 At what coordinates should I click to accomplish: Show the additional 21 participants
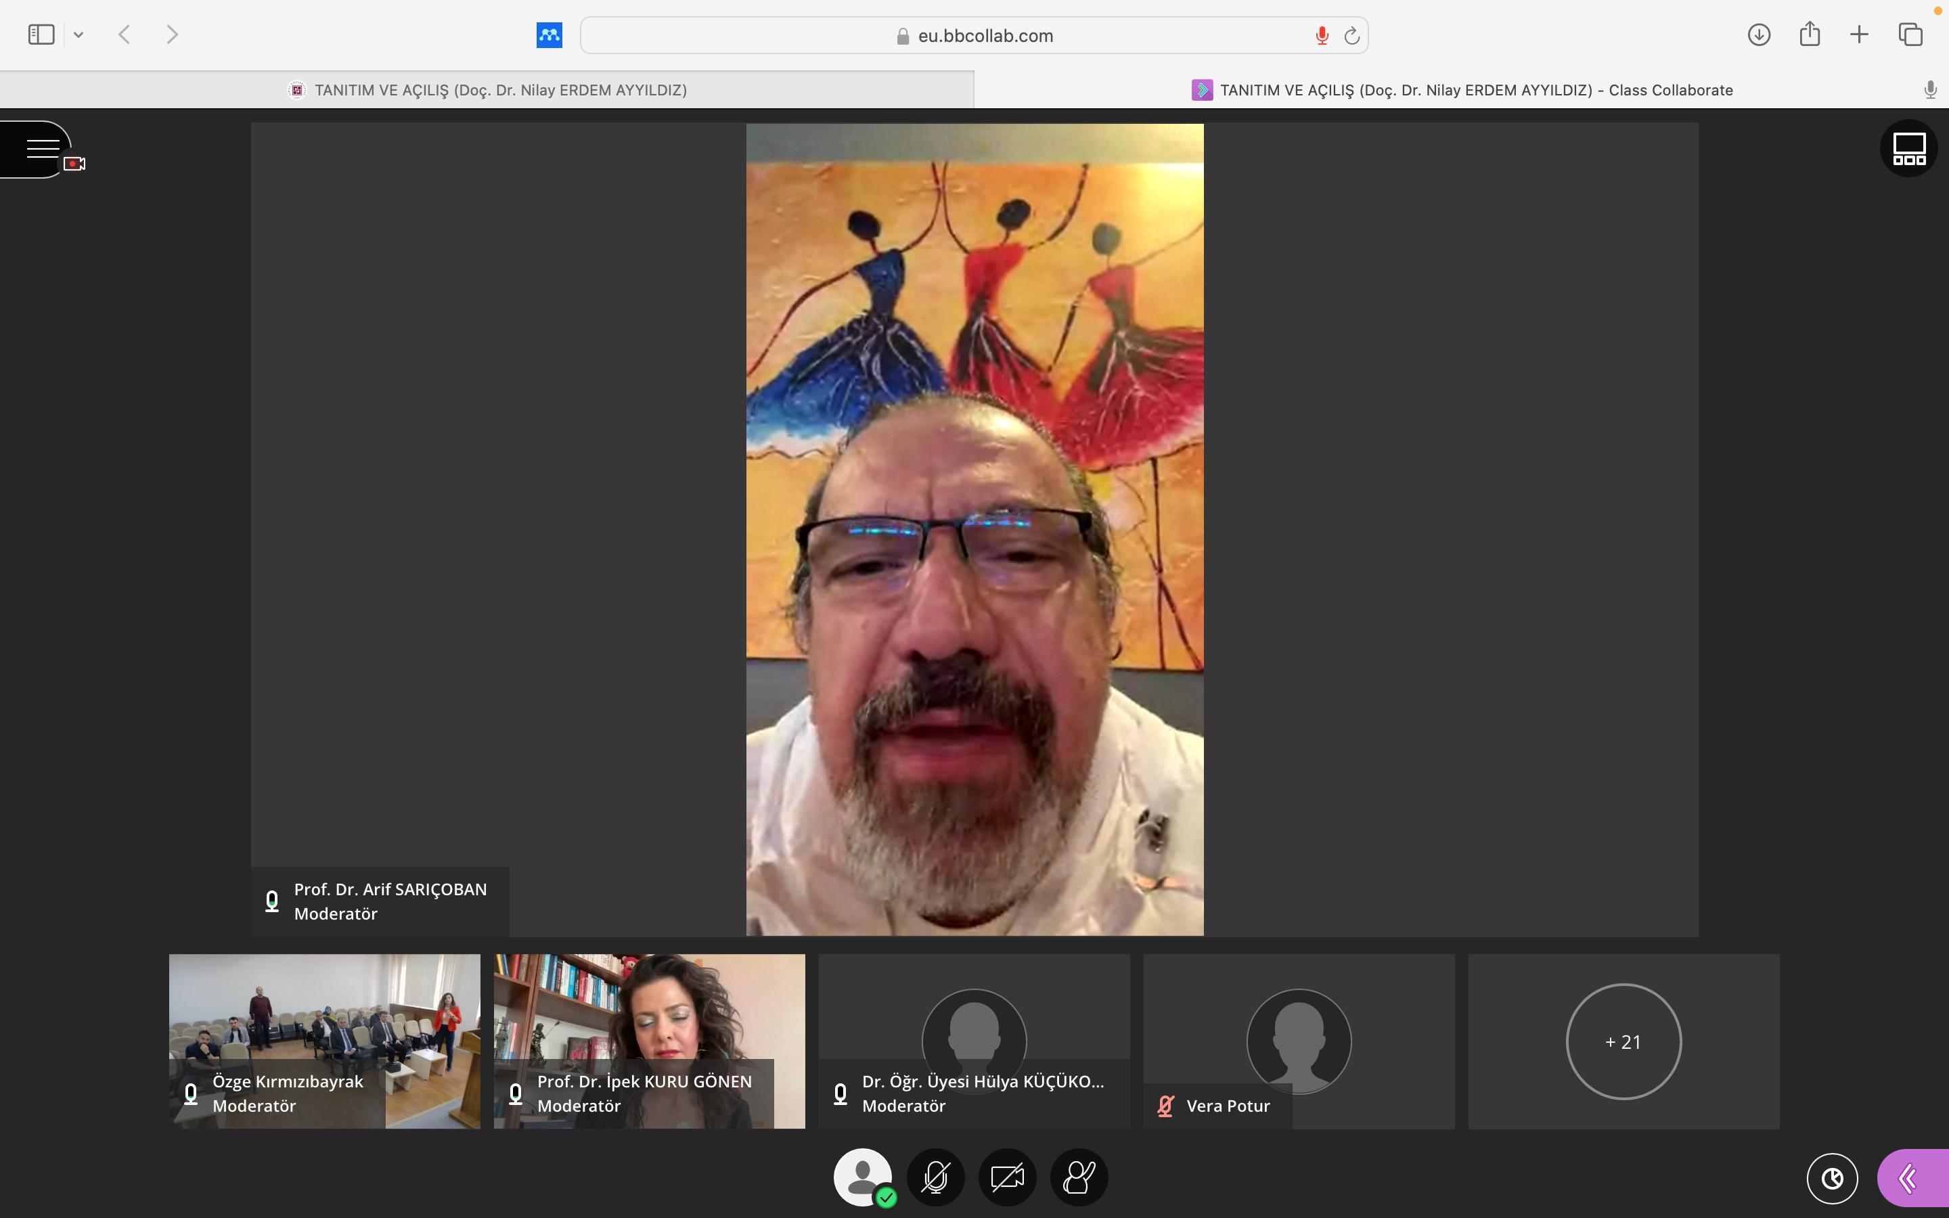coord(1623,1041)
